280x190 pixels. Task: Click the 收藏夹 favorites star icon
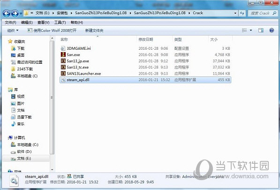click(x=10, y=41)
